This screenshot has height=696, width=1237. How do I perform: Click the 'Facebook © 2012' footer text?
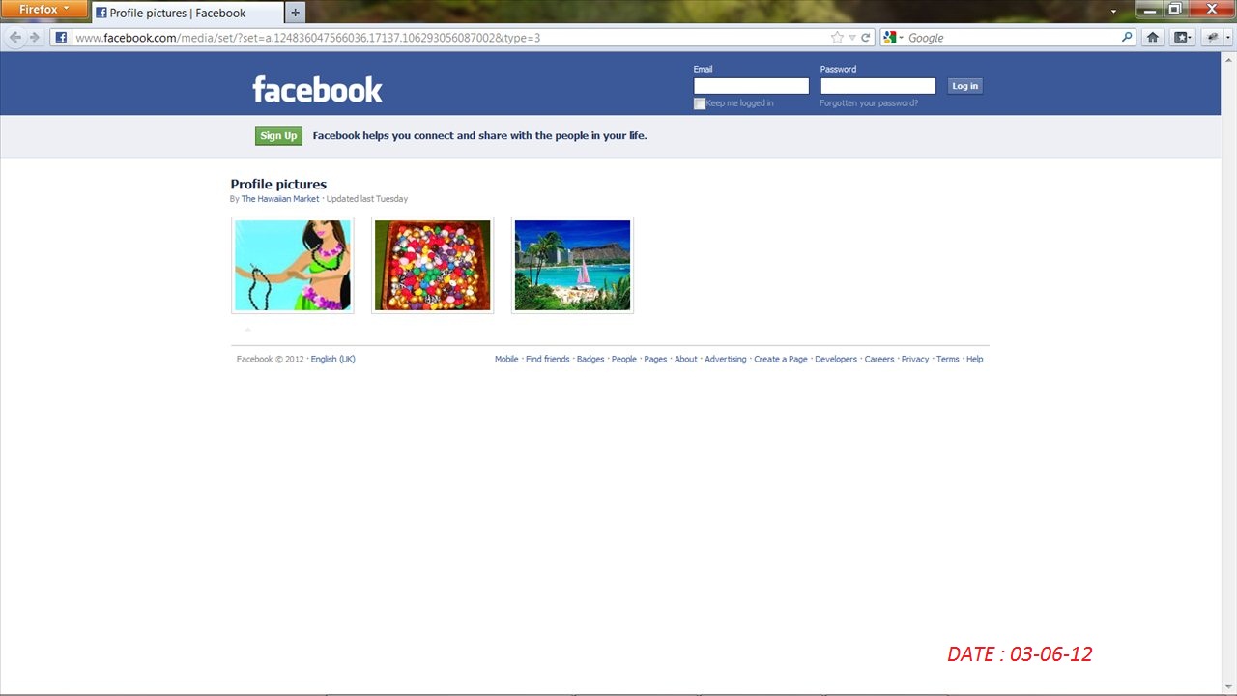click(x=271, y=360)
